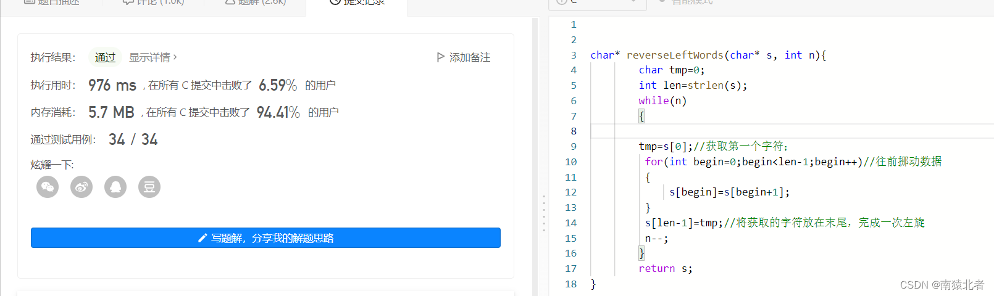
Task: Click line number 3 in the gutter
Action: pos(574,55)
